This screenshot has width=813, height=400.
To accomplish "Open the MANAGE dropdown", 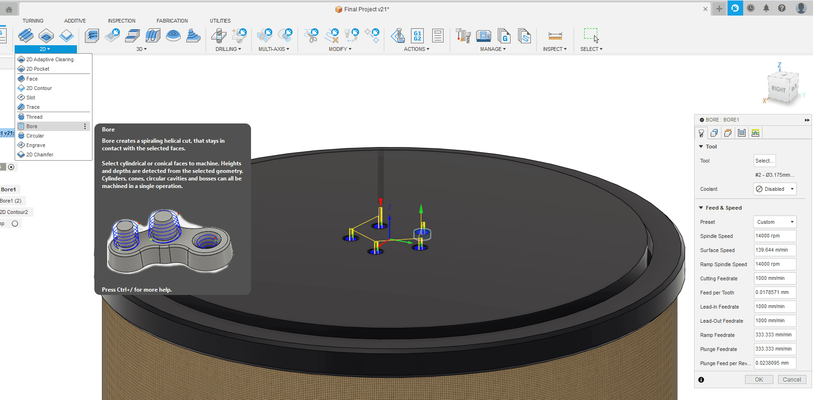I will point(493,49).
